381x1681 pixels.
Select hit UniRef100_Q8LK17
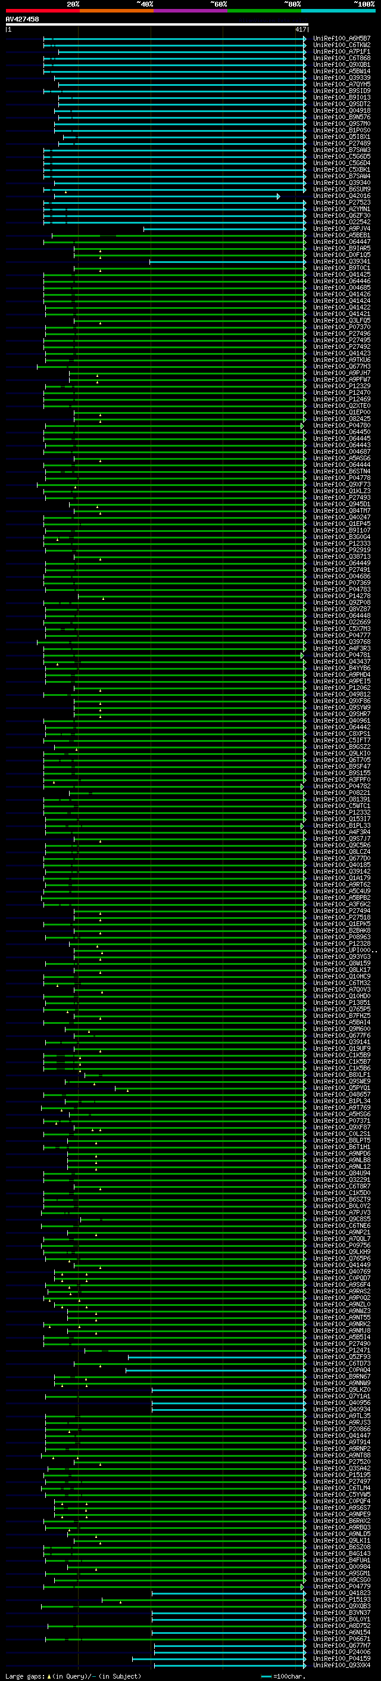pos(342,970)
